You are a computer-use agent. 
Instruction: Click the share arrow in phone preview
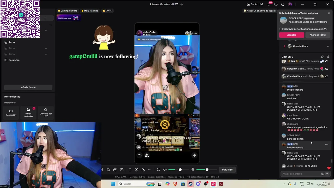[194, 155]
